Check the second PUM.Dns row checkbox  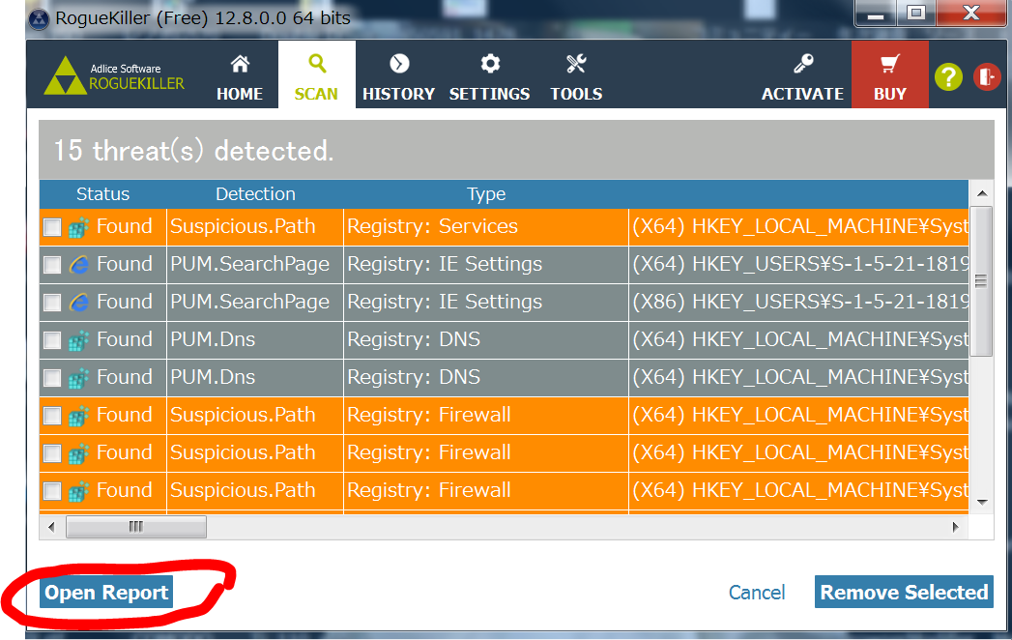(x=52, y=378)
